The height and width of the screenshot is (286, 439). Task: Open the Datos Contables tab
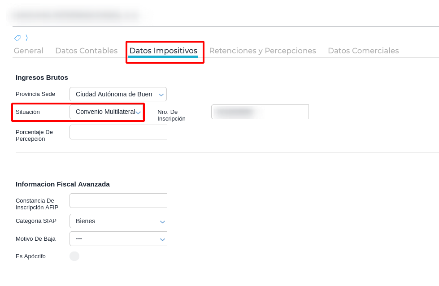(x=86, y=51)
